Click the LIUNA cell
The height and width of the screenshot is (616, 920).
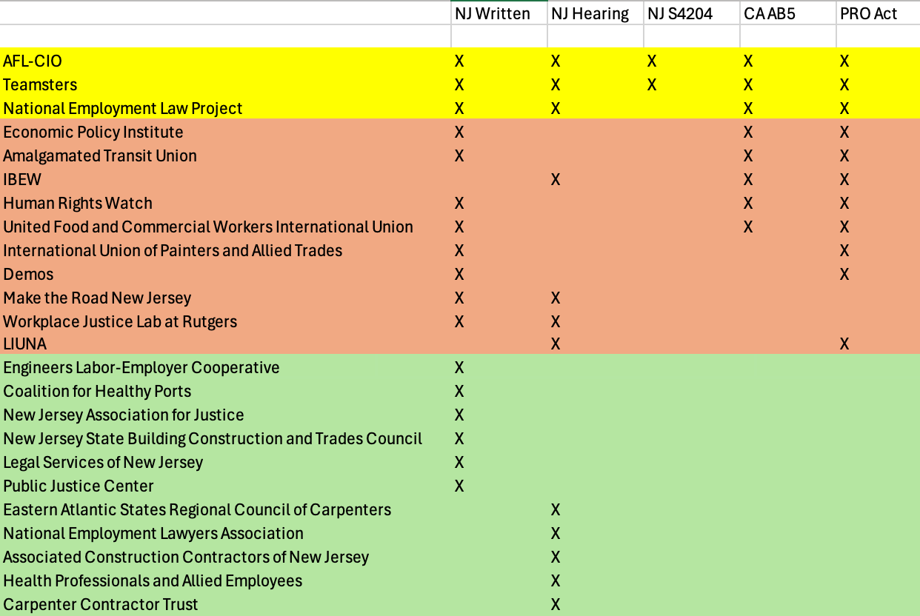point(225,344)
